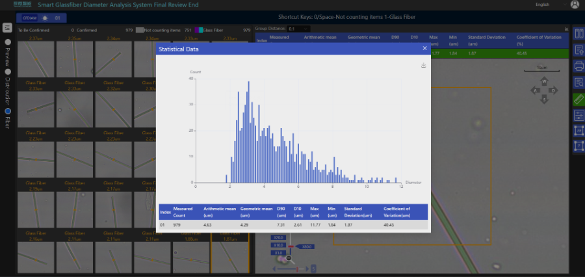Download the statistical data chart
Screen dimensions: 585x277
pyautogui.click(x=423, y=65)
